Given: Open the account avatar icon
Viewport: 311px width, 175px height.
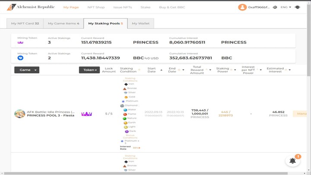Looking at the screenshot, I should (x=242, y=7).
